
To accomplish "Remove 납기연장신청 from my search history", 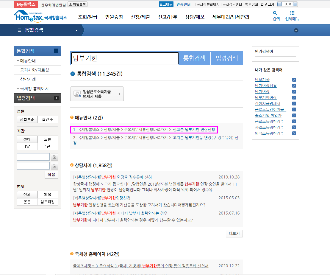I will coord(294,86).
